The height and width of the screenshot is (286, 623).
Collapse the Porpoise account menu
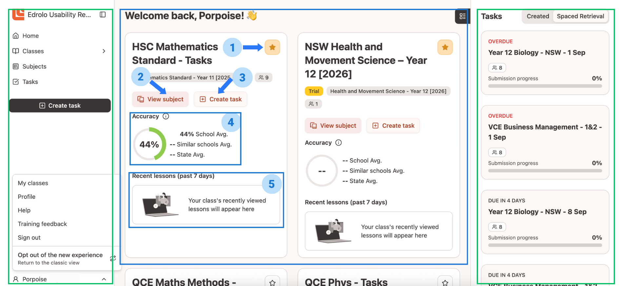coord(104,279)
